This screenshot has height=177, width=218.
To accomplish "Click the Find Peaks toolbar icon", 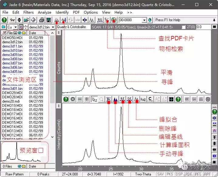I will pos(57,20).
